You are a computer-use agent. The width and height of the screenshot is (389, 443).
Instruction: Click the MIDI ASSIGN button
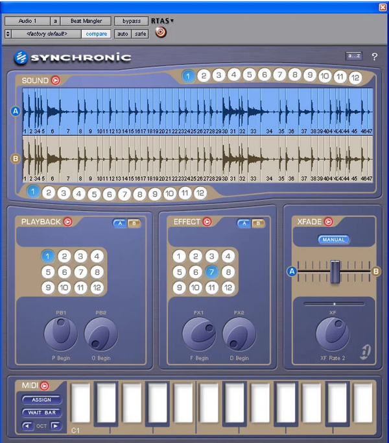(41, 399)
